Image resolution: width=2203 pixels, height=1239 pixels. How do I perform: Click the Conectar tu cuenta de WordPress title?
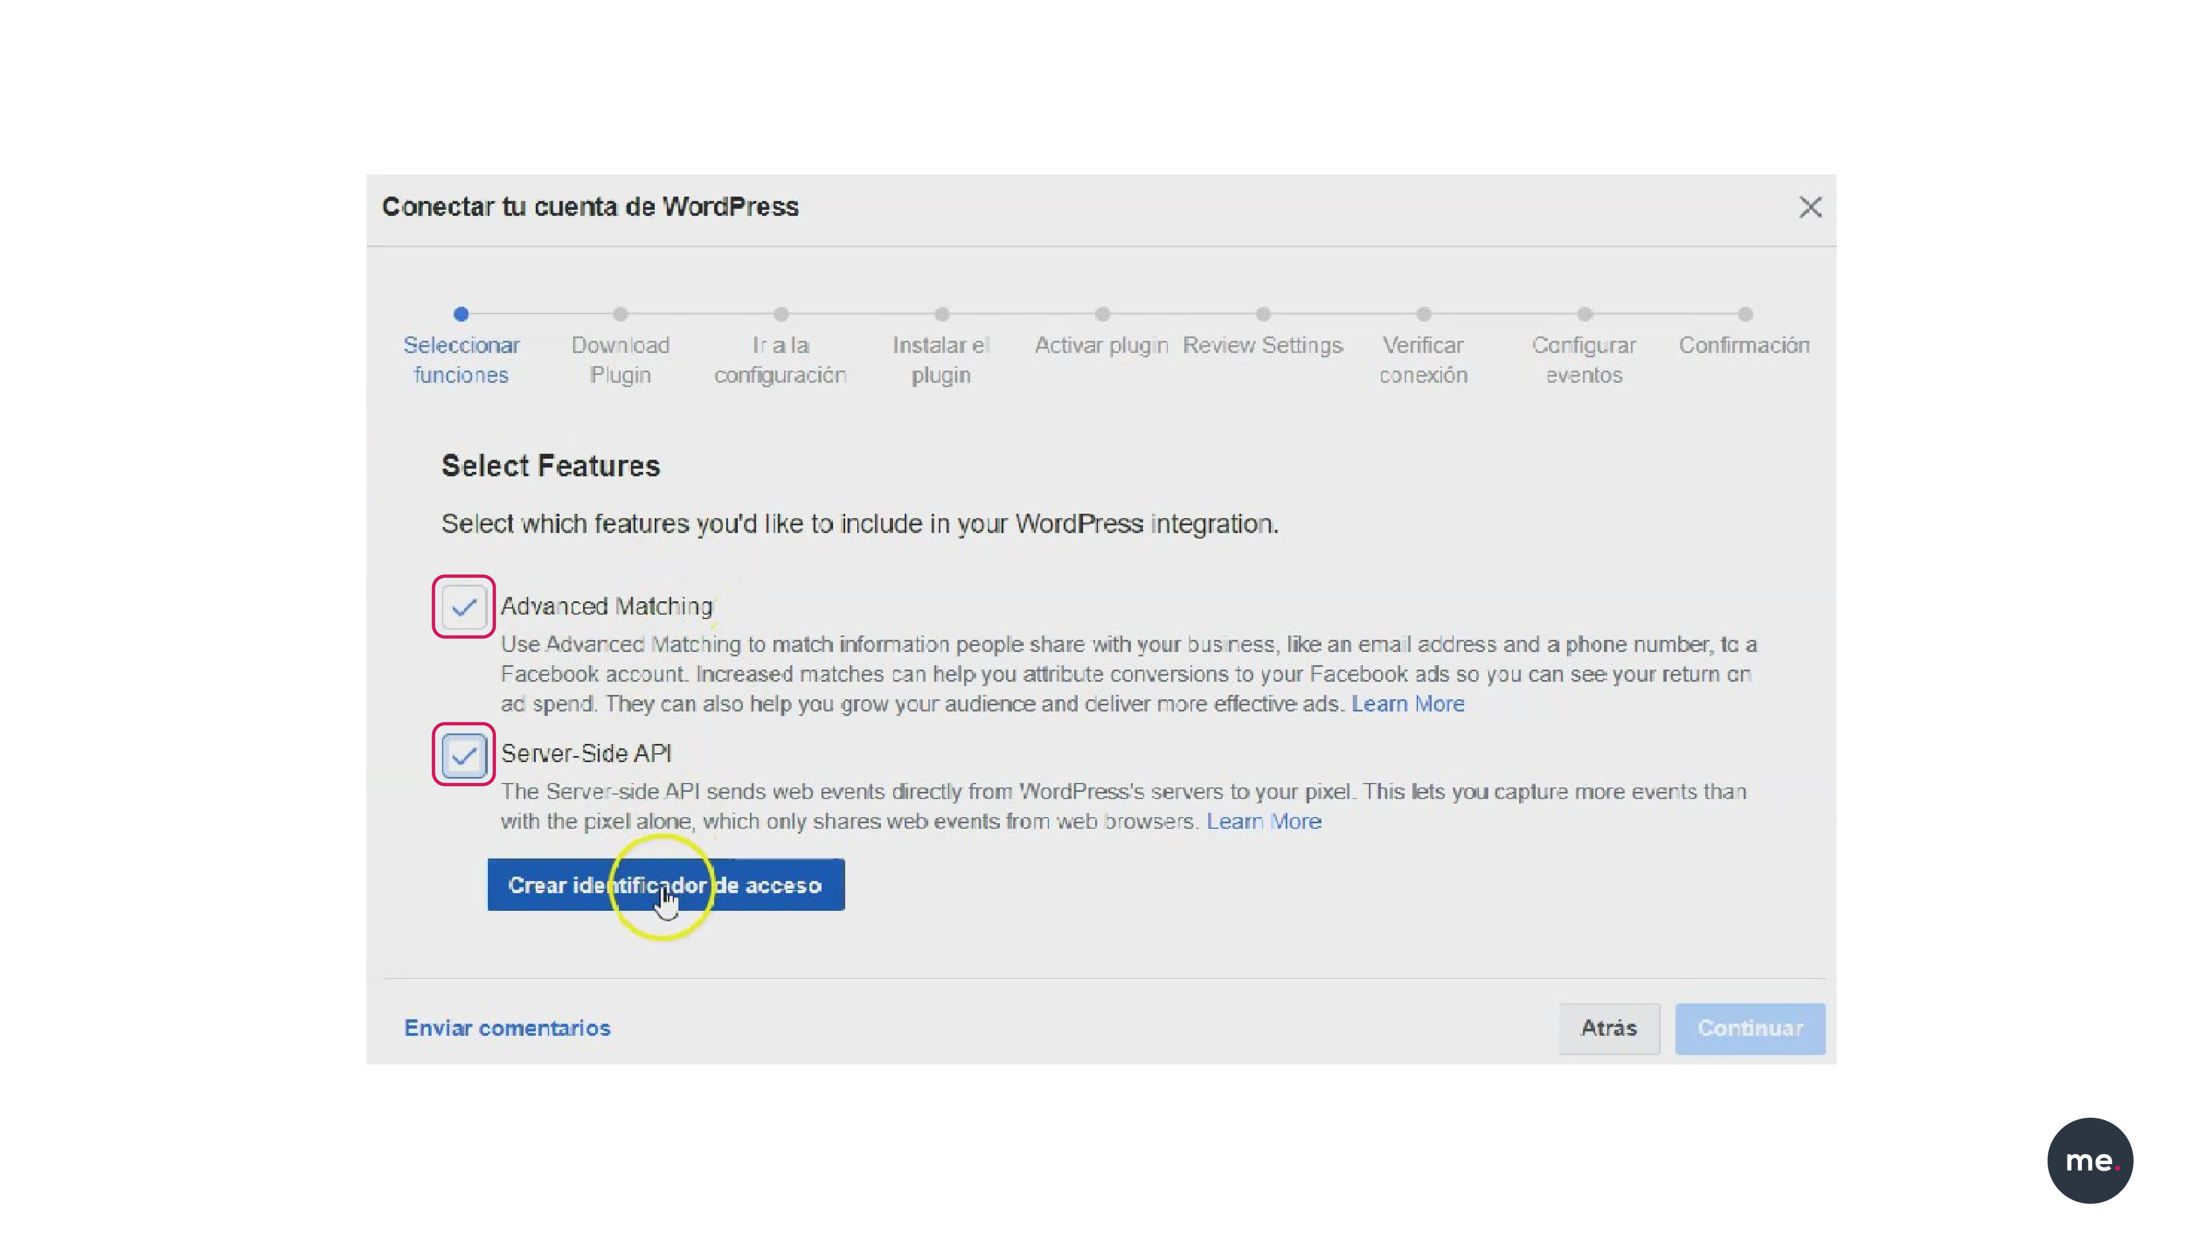(x=590, y=207)
